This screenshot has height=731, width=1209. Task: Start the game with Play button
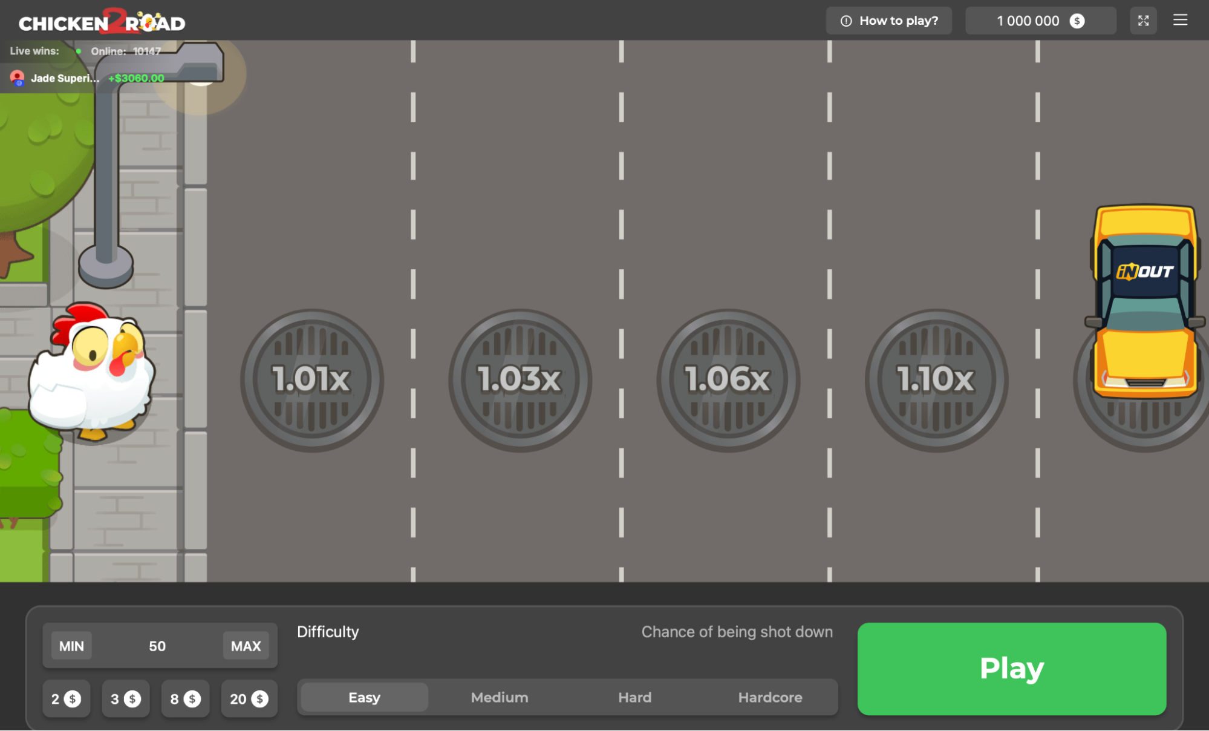point(1011,669)
